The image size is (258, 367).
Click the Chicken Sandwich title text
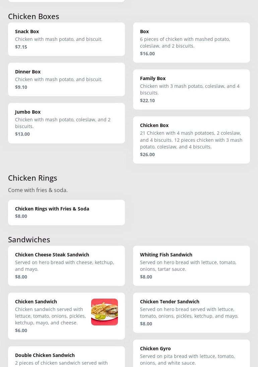tap(36, 301)
